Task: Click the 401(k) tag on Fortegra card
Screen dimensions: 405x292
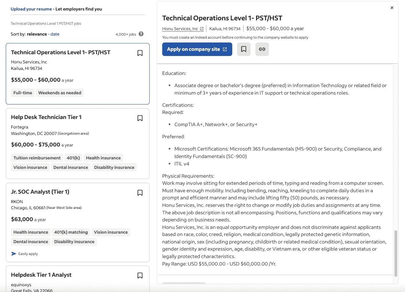Action: tap(73, 158)
